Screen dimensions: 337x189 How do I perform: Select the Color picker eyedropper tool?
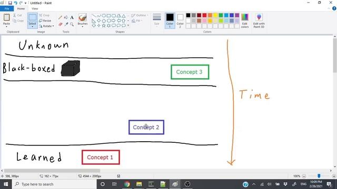coord(66,24)
